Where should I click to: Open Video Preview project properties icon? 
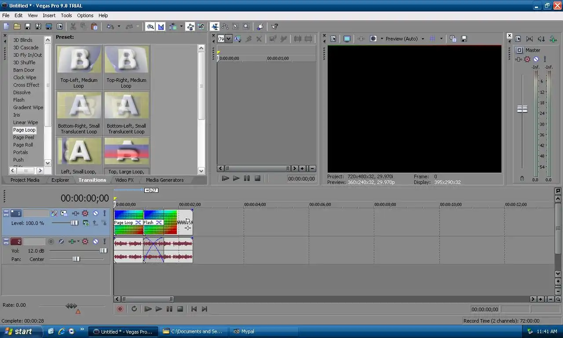pyautogui.click(x=333, y=39)
